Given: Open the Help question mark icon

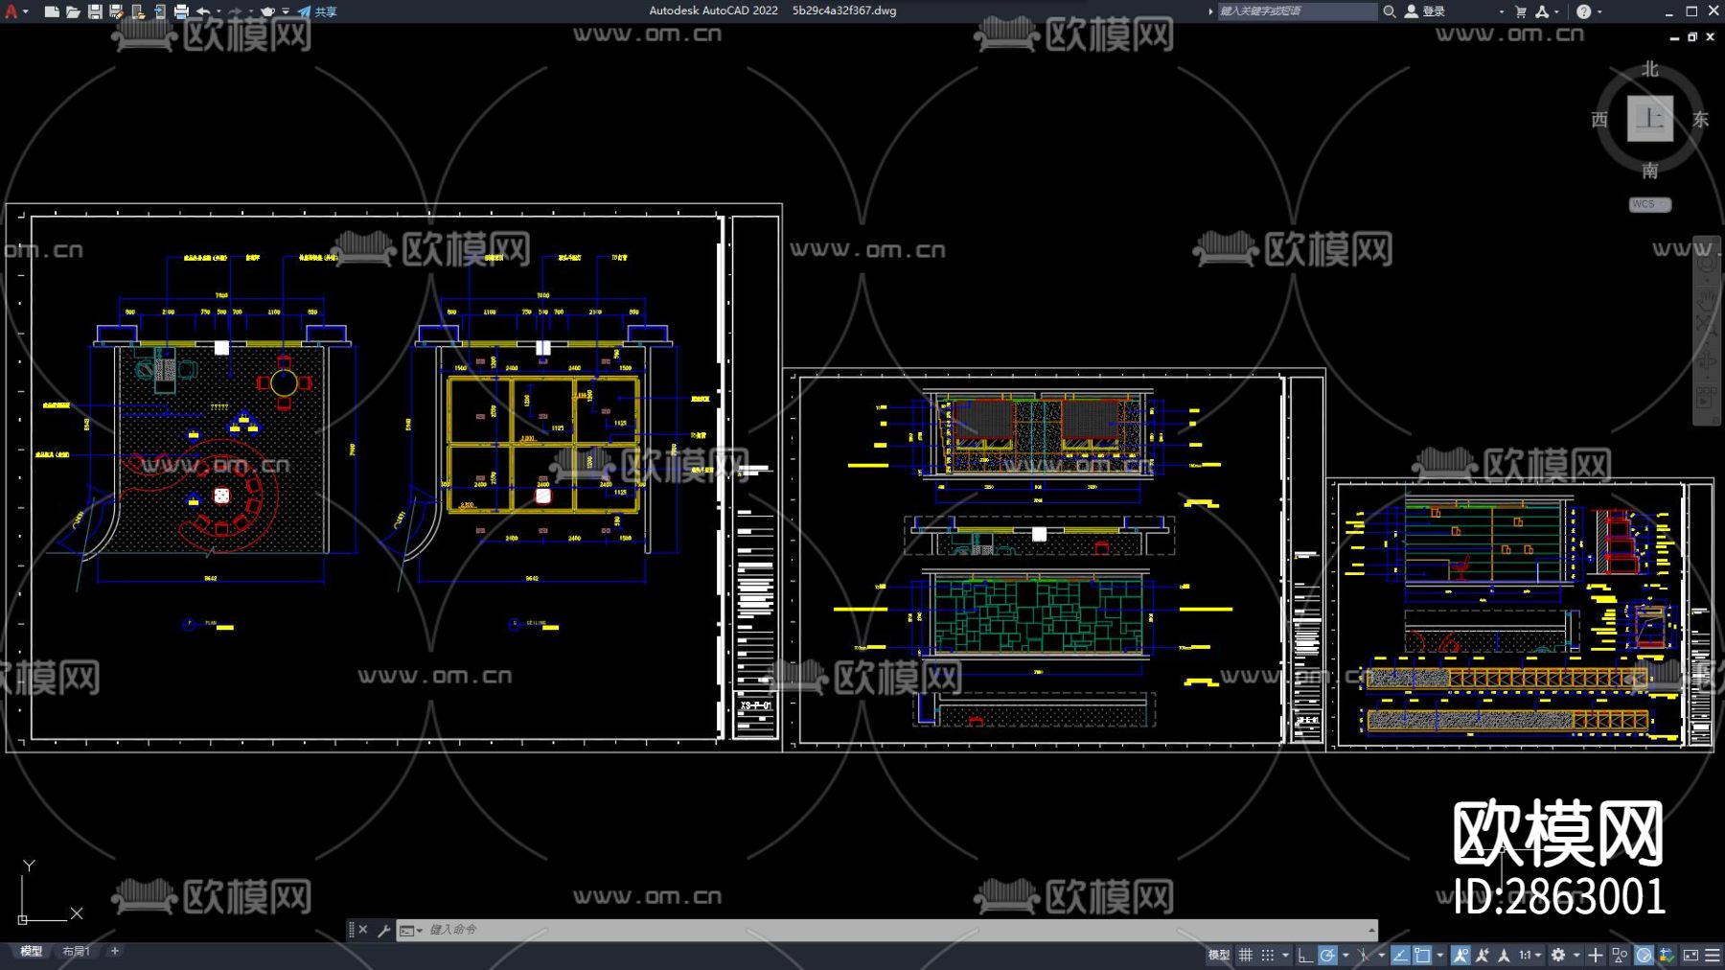Looking at the screenshot, I should coord(1583,12).
